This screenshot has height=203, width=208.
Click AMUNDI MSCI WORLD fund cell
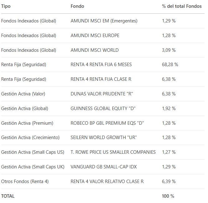click(x=94, y=50)
